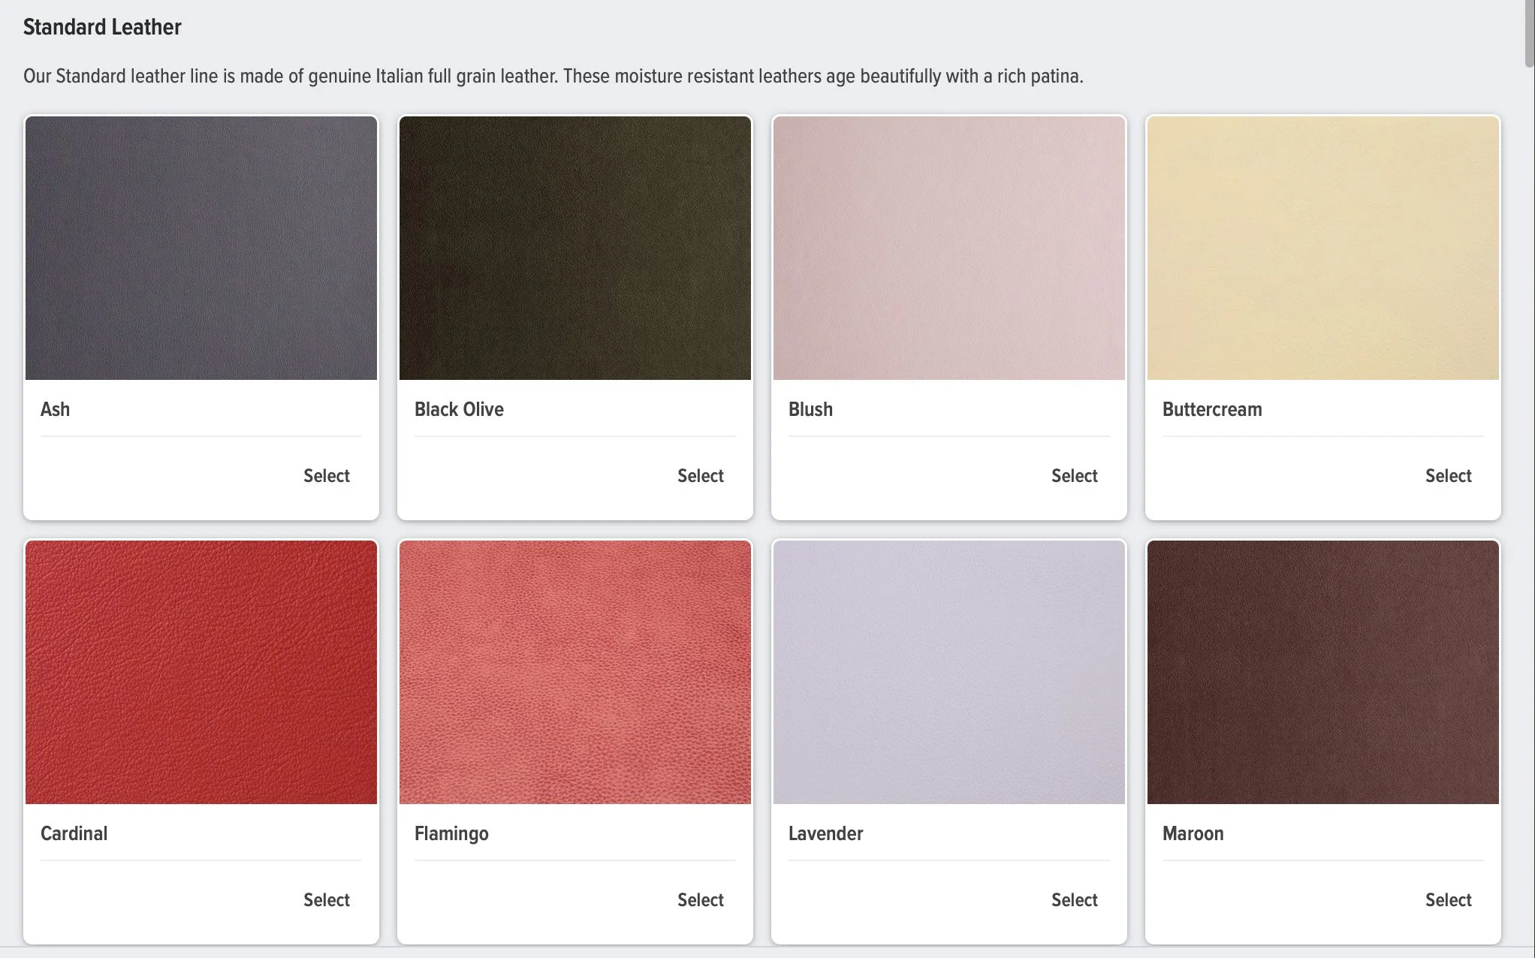Click the Black Olive leather texture image
This screenshot has width=1535, height=958.
574,248
